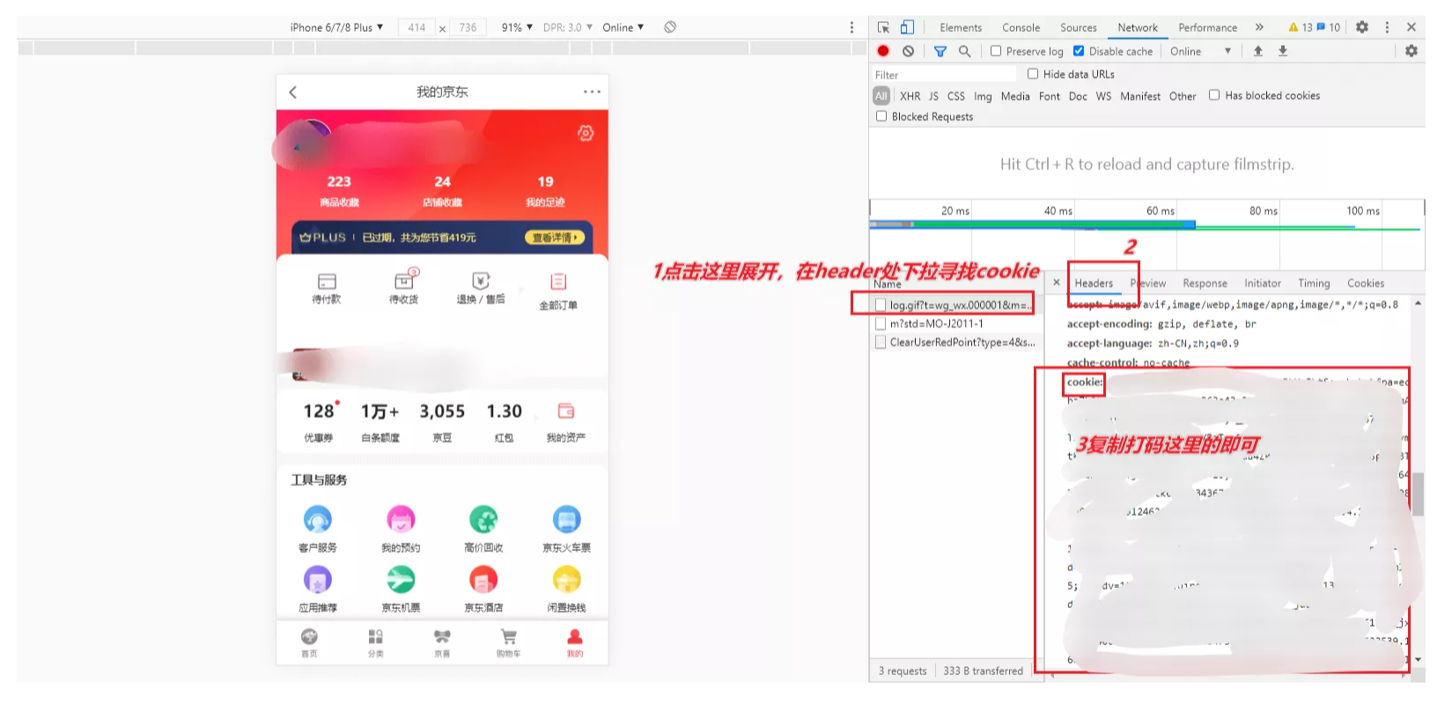Tap the 京东机票 flight tickets icon
The image size is (1452, 704).
tap(401, 580)
